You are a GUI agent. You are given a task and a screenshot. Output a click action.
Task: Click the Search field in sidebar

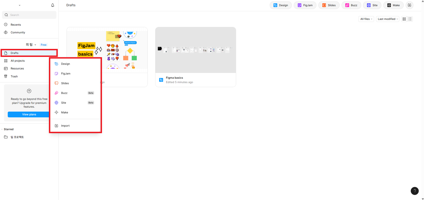click(29, 15)
